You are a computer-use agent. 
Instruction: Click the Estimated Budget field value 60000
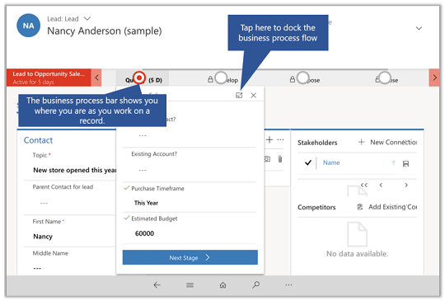(144, 233)
